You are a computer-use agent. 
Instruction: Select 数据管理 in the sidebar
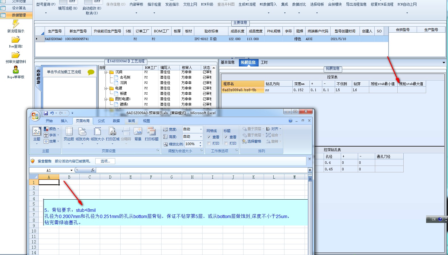pyautogui.click(x=16, y=15)
